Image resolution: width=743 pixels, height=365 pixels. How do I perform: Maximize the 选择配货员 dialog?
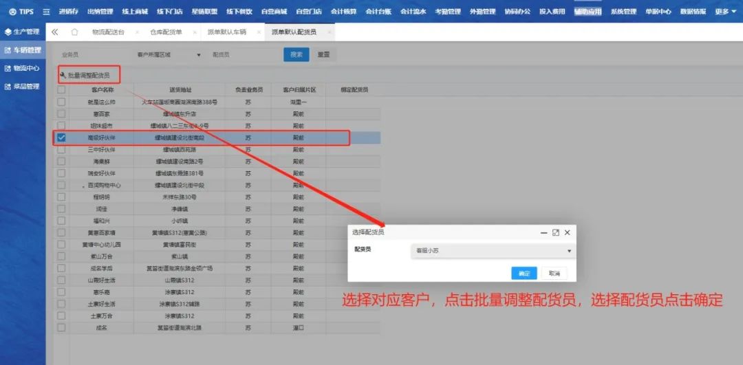click(556, 233)
